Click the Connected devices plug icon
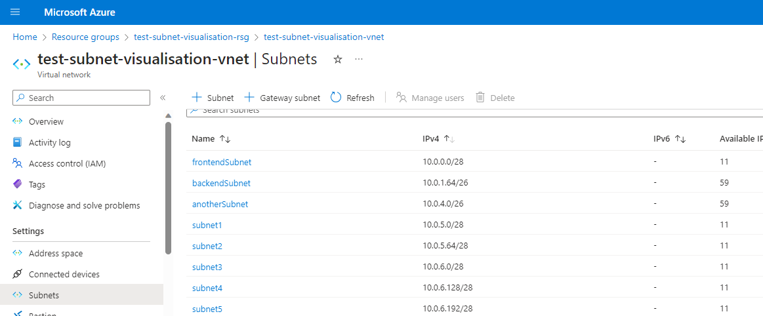The width and height of the screenshot is (763, 316). (x=18, y=274)
